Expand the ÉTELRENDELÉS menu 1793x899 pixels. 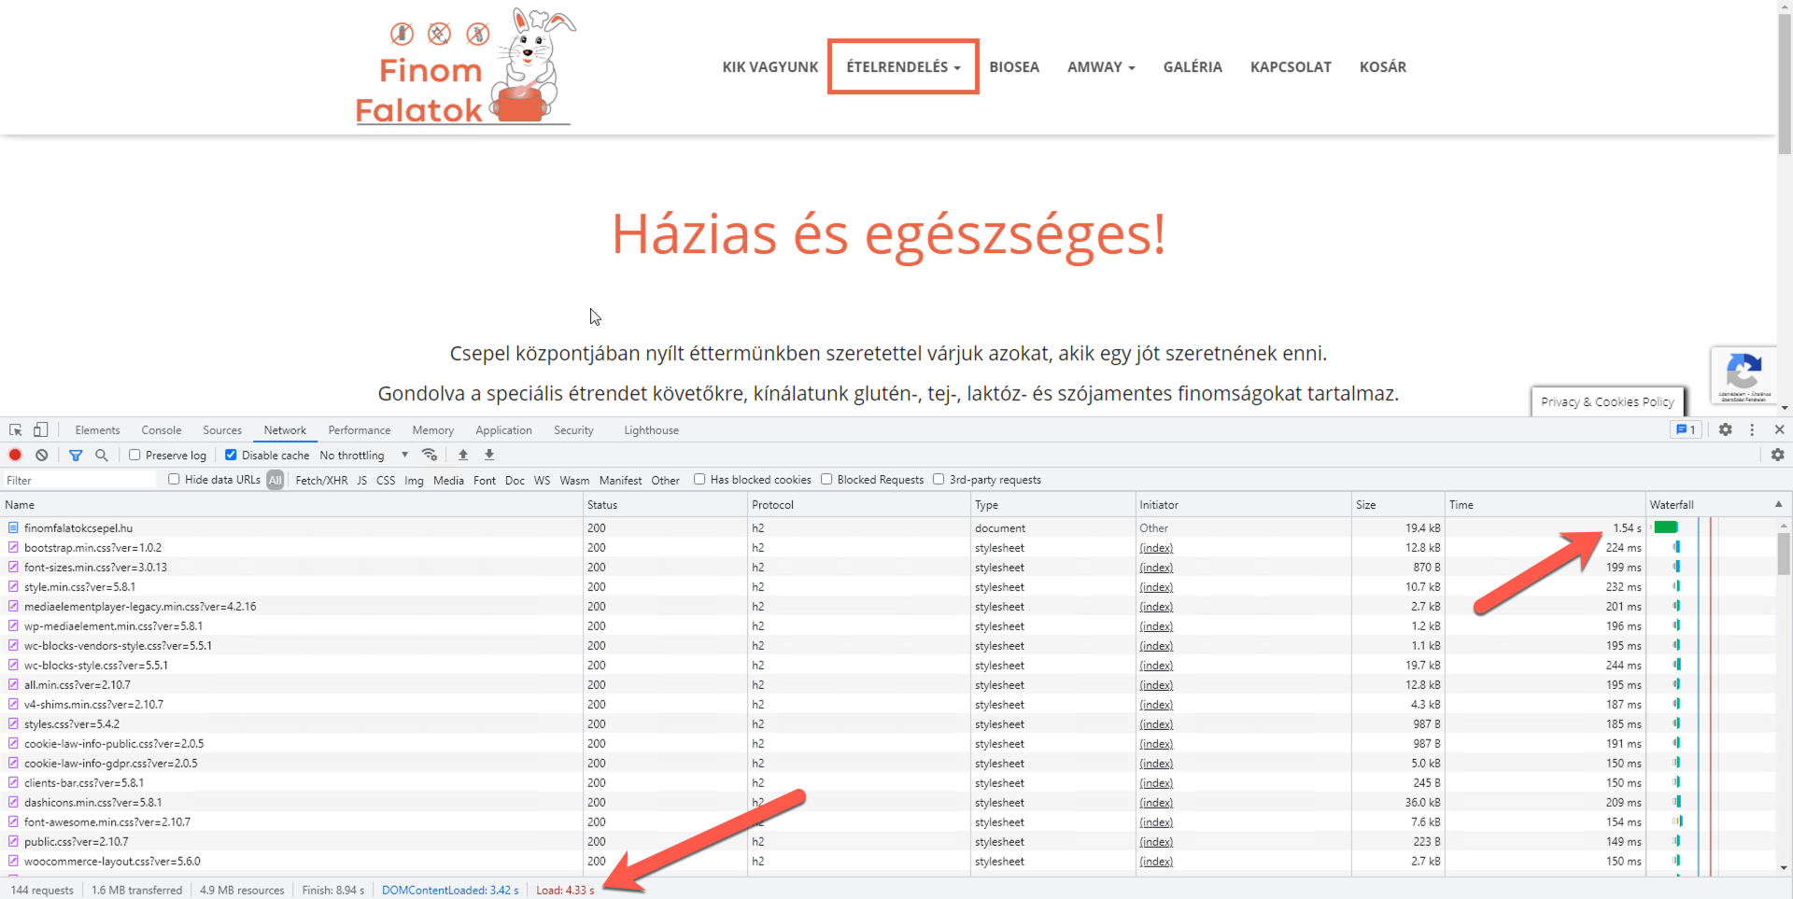903,67
